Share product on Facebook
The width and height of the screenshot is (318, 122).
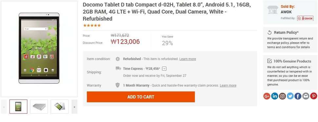tap(298, 96)
